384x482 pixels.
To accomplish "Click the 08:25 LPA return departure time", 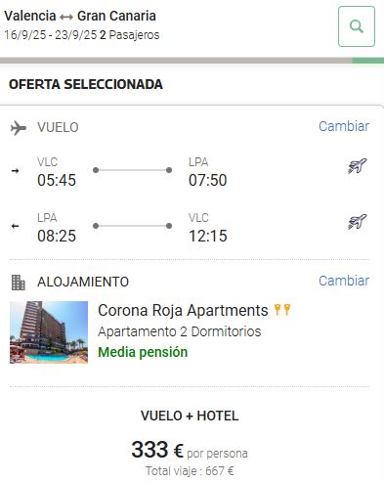I will (x=57, y=236).
